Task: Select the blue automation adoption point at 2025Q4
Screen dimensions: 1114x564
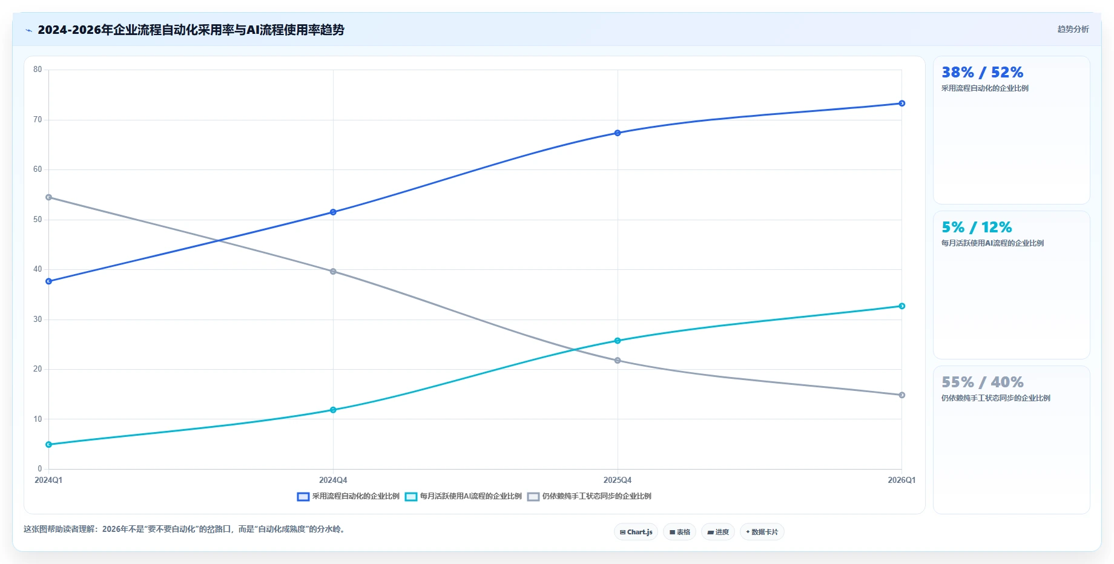Action: (x=618, y=133)
